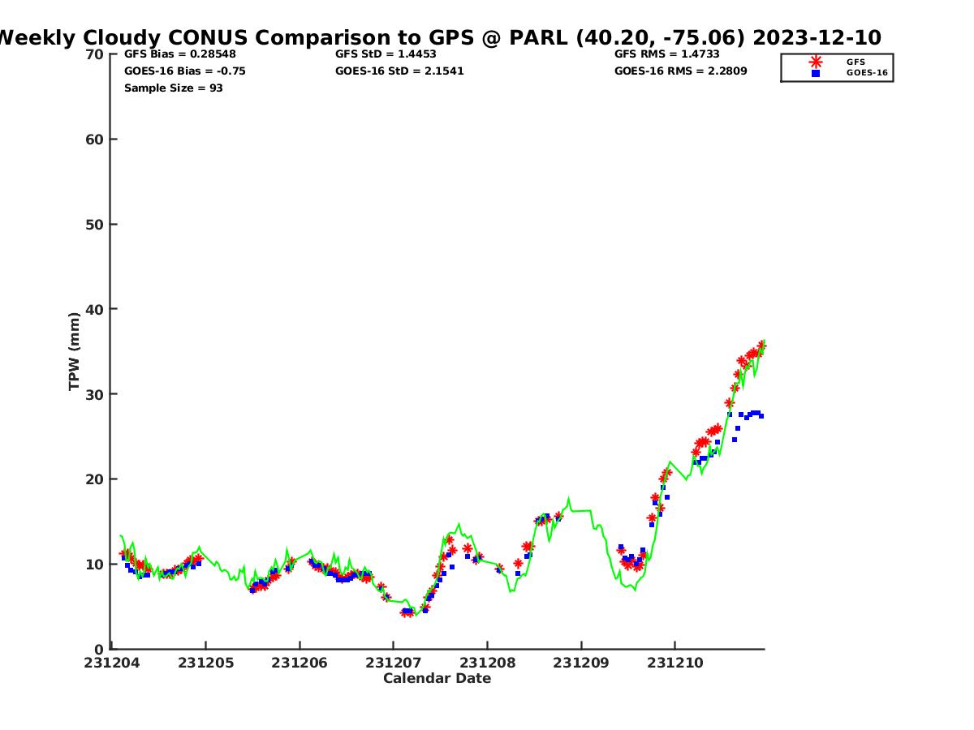Viewport: 974px width, 730px height.
Task: Click the GOES-16 Bias = -0.75 text
Action: click(184, 71)
